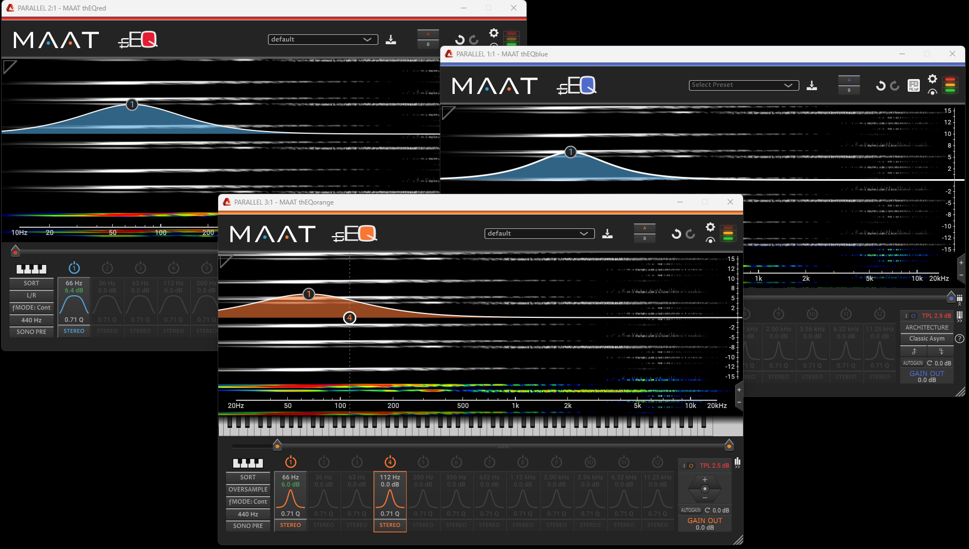Click 440 Hz tuning field in thEQorange
Image resolution: width=969 pixels, height=549 pixels.
click(x=248, y=514)
